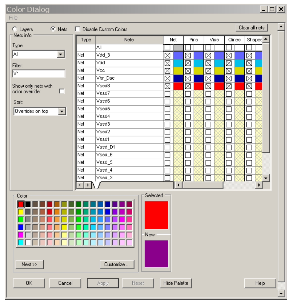The height and width of the screenshot is (303, 290).
Task: Expand the Sort dropdown menu
Action: tap(62, 111)
